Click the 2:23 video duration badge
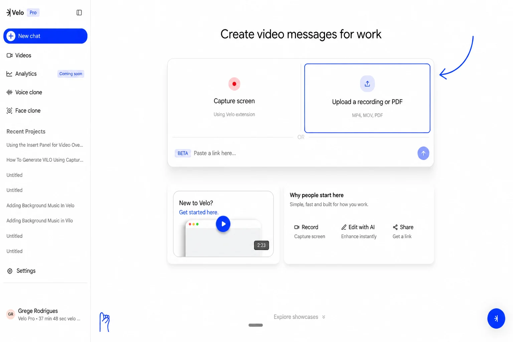Image resolution: width=513 pixels, height=342 pixels. point(262,245)
